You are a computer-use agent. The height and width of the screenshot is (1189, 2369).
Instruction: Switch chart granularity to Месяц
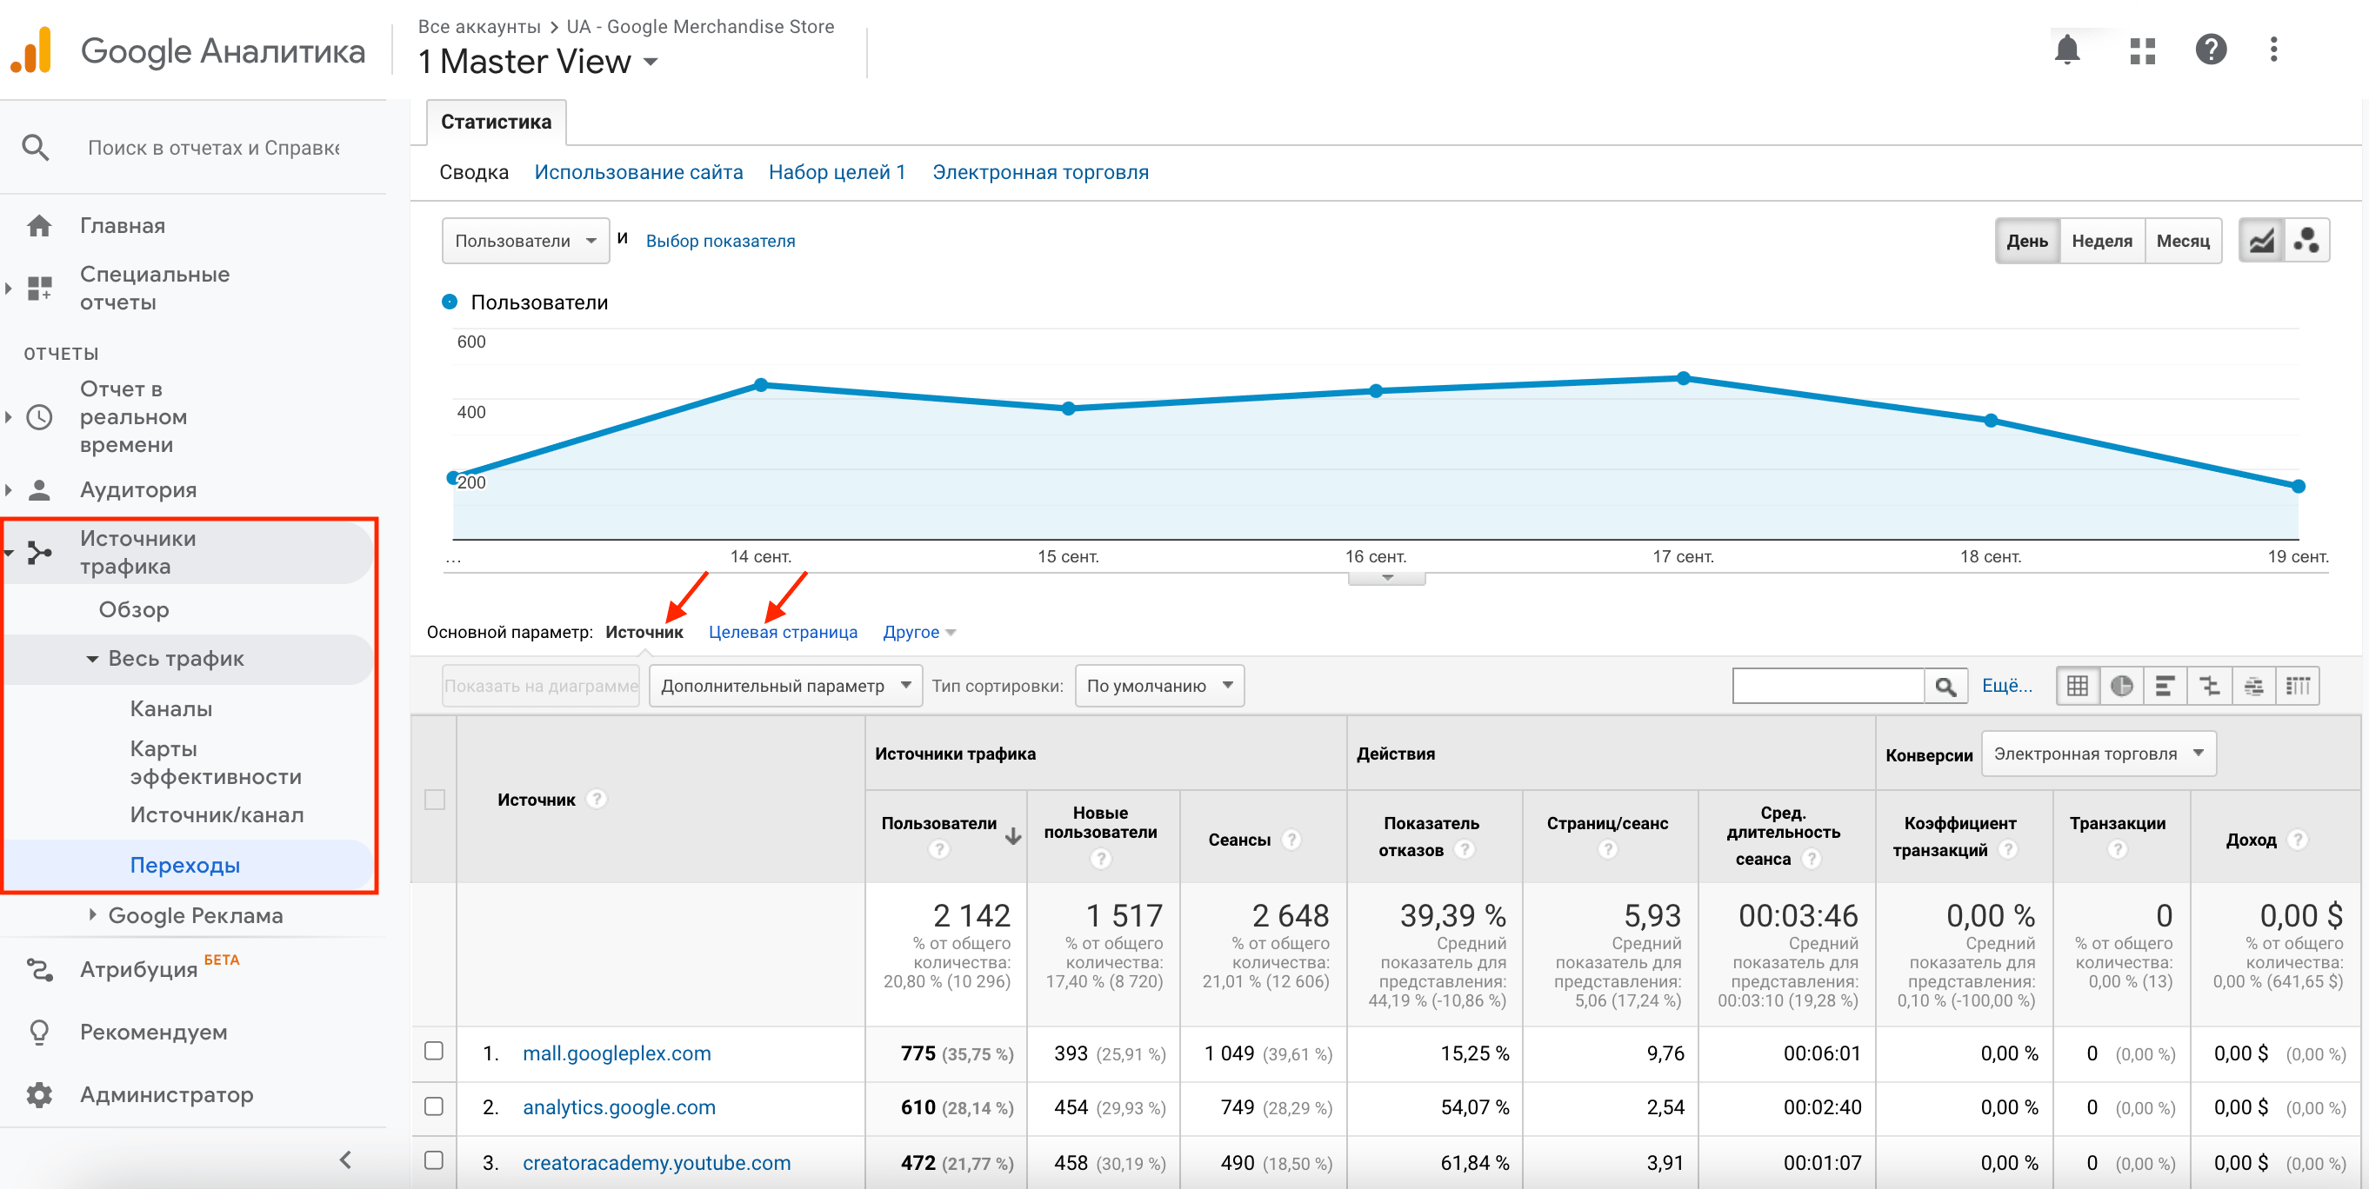pos(2182,241)
